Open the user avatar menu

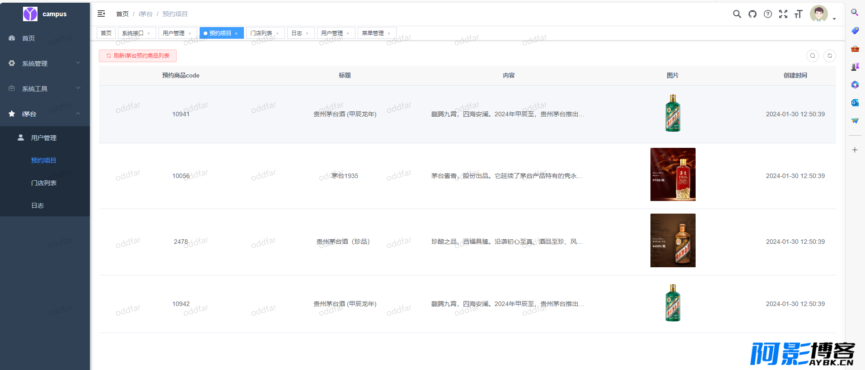click(x=818, y=14)
